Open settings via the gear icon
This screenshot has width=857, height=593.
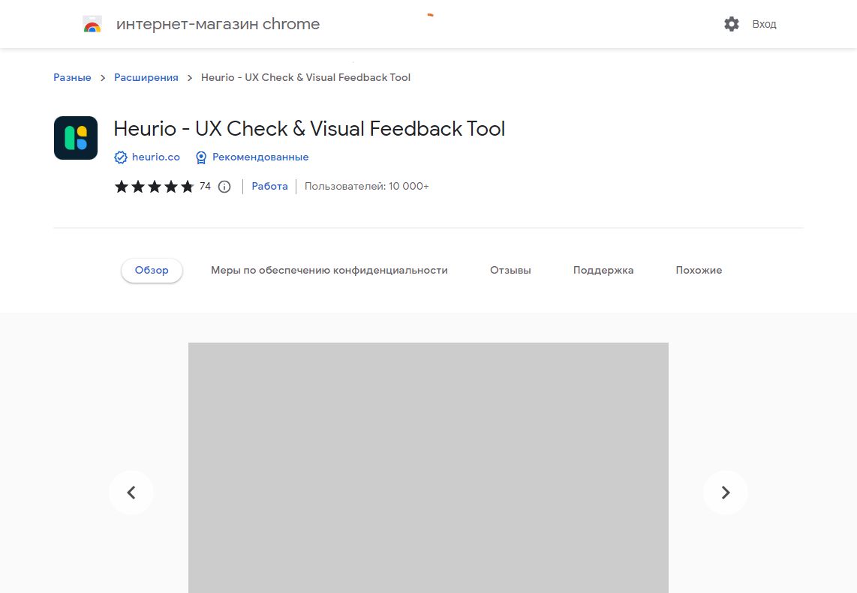tap(731, 24)
